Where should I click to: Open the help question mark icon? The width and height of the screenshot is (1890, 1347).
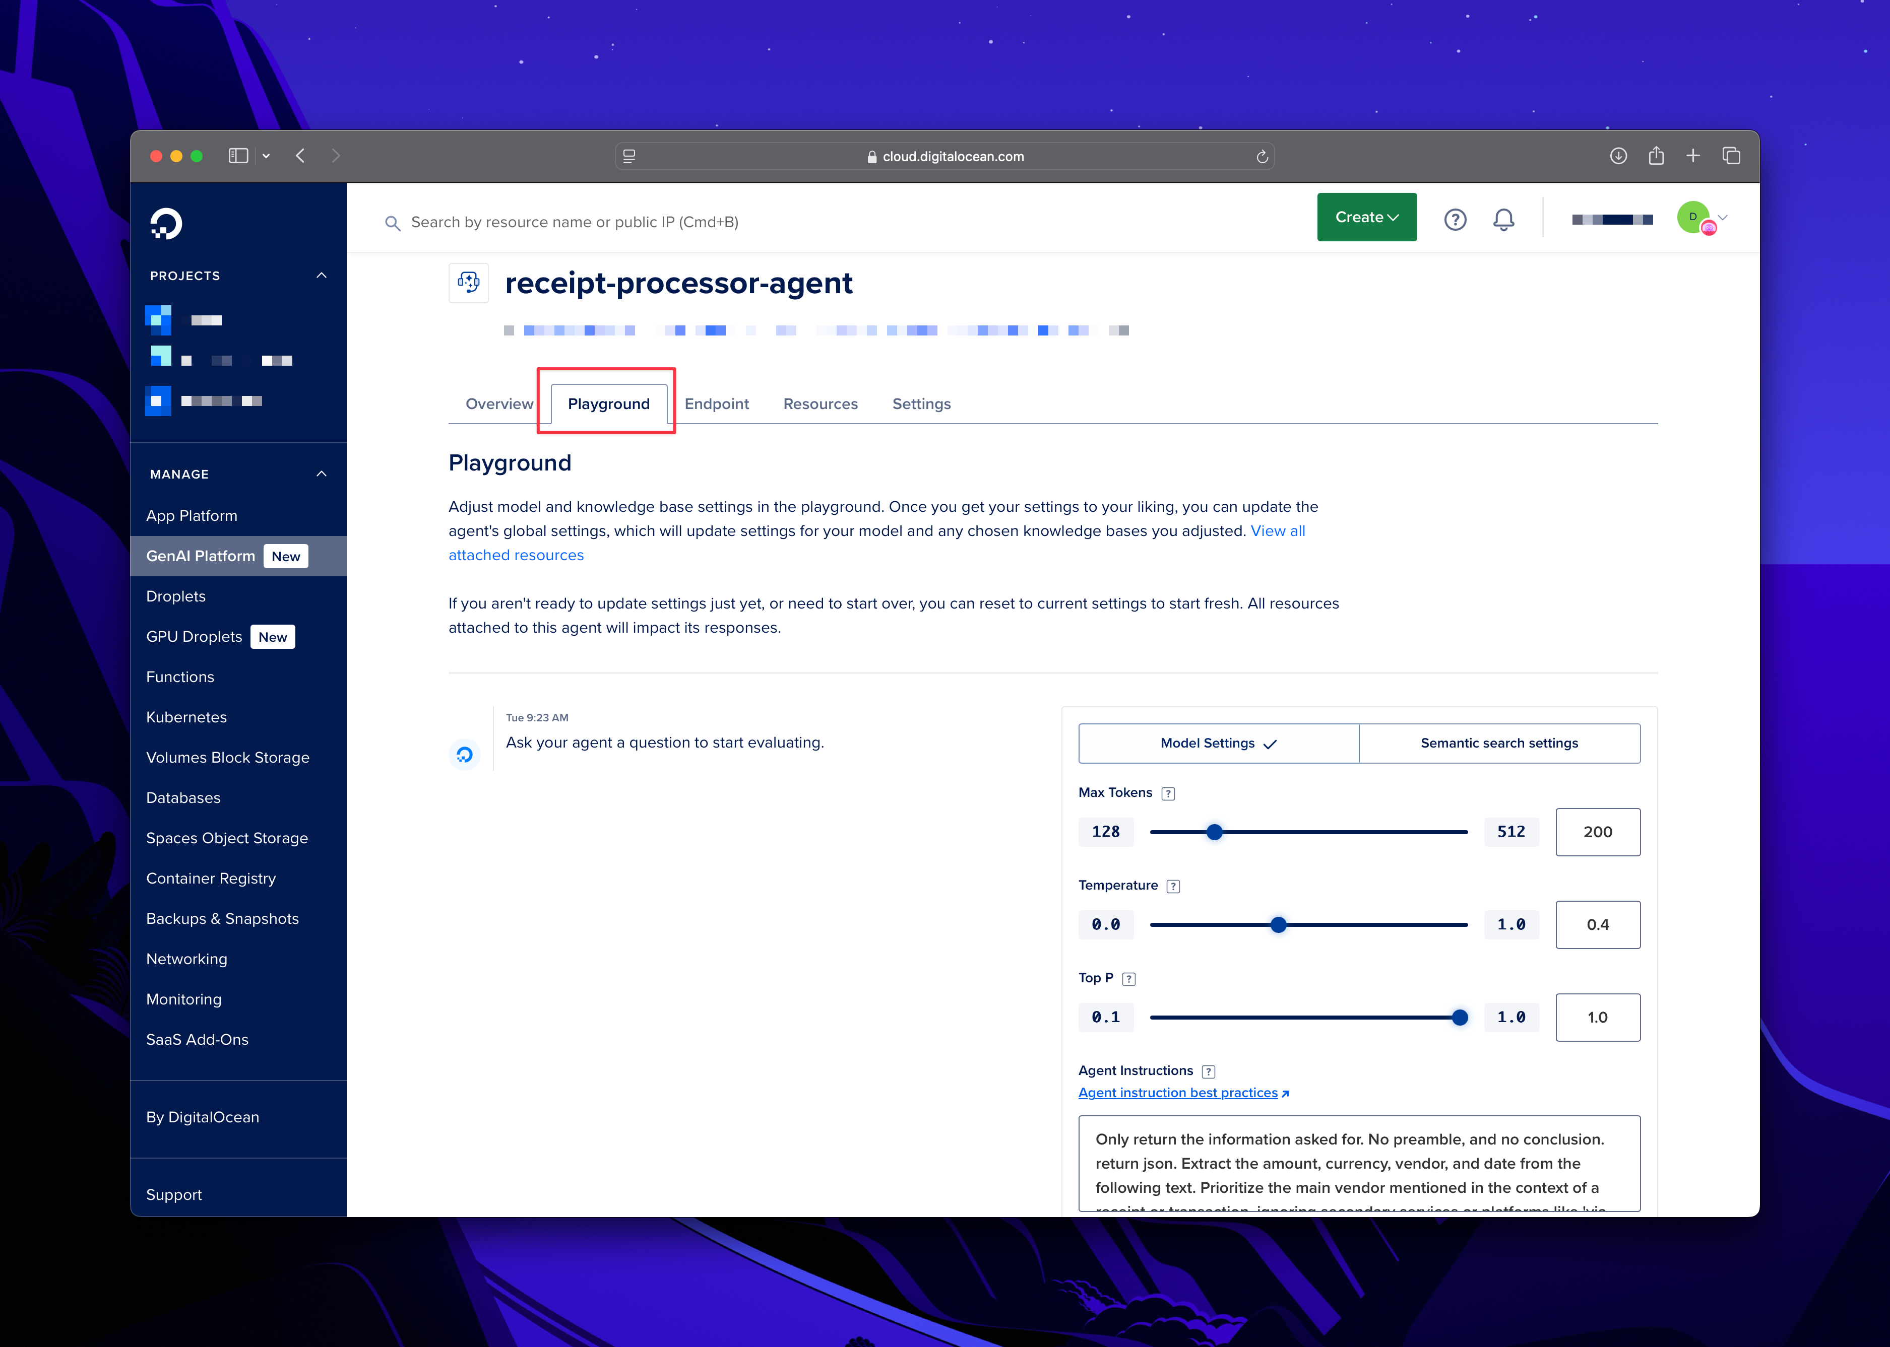1455,219
